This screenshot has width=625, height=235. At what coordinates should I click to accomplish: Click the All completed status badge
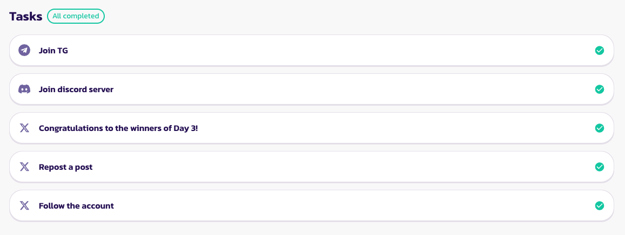(x=76, y=16)
